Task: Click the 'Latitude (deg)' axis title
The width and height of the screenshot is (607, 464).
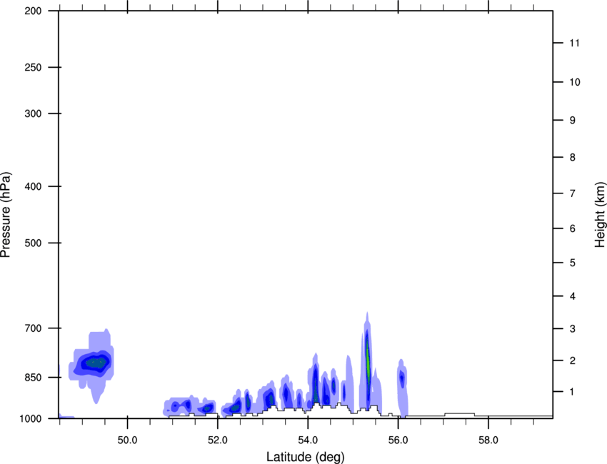Action: pyautogui.click(x=305, y=457)
